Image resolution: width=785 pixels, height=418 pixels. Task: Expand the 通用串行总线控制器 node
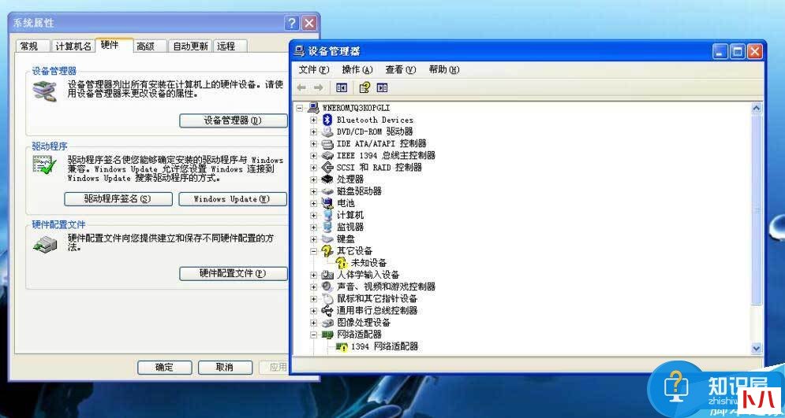pos(313,311)
